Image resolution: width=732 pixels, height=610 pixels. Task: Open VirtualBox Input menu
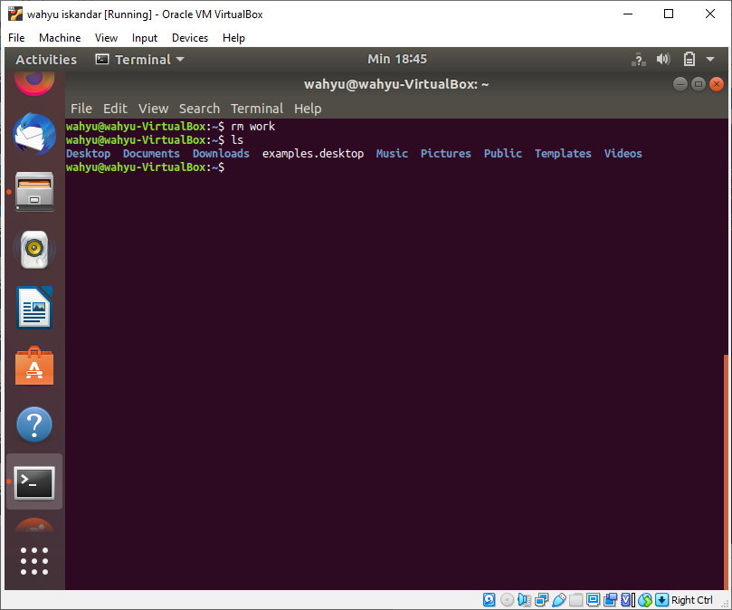tap(144, 38)
